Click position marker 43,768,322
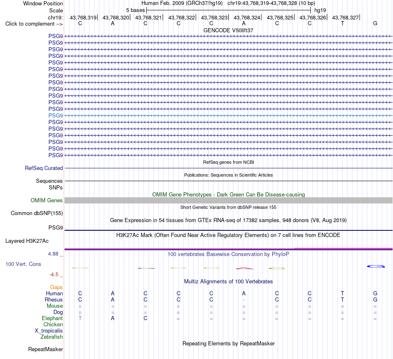 tap(182, 17)
